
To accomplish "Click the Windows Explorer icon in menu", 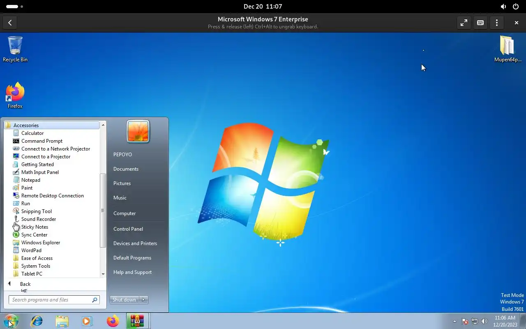I will click(16, 243).
